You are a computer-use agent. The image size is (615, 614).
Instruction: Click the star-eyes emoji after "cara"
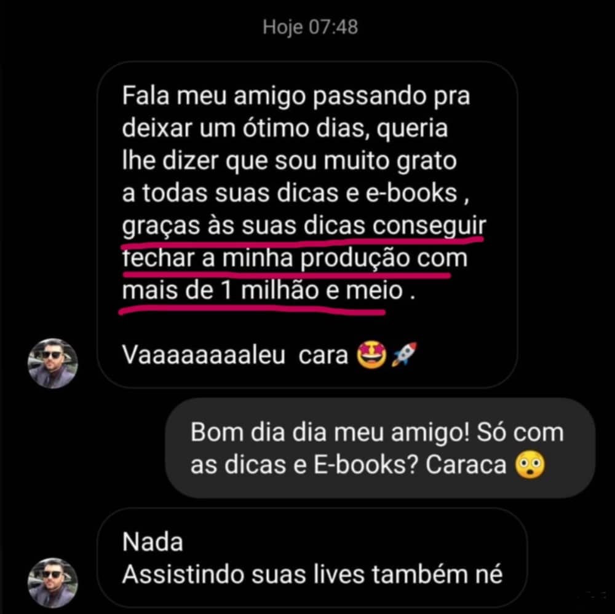pos(371,355)
